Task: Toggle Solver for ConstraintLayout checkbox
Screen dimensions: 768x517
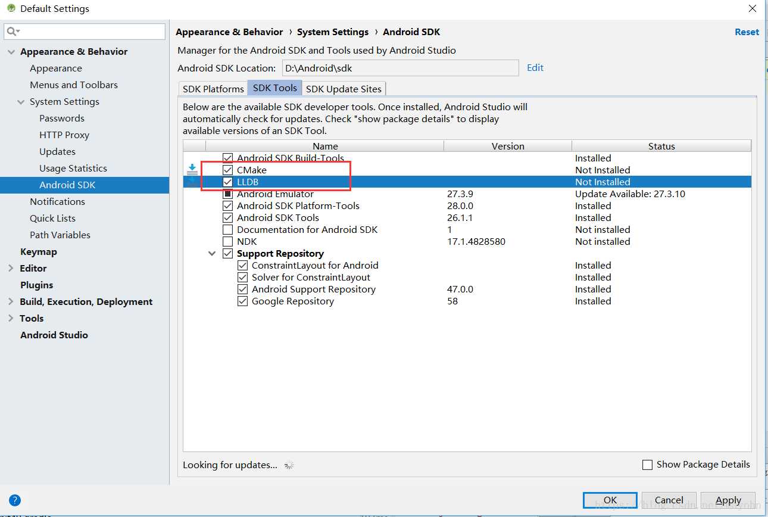Action: 242,278
